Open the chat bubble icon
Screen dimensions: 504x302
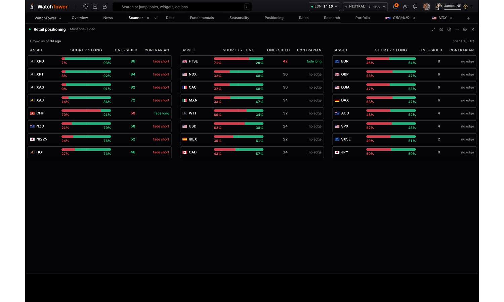click(405, 7)
